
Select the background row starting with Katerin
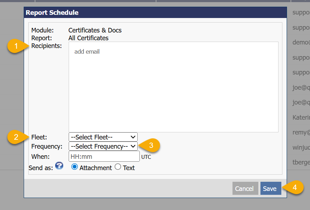click(301, 117)
